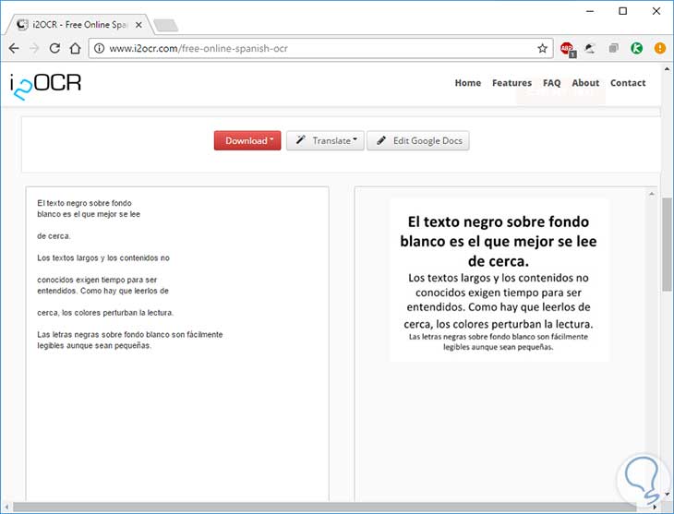Screen dimensions: 674x514
Task: Open the Contact navigation link
Action: tap(628, 83)
